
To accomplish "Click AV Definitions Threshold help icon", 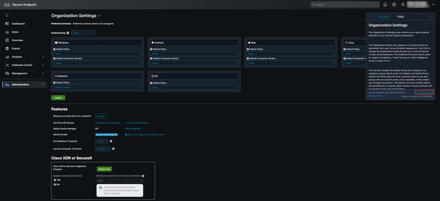I will pyautogui.click(x=111, y=141).
